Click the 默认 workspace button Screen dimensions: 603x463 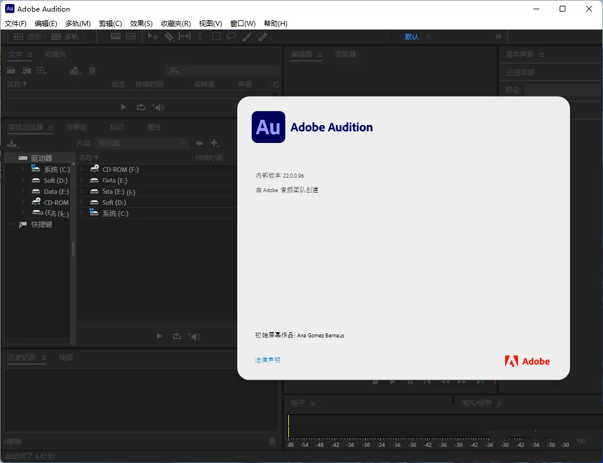tap(411, 36)
